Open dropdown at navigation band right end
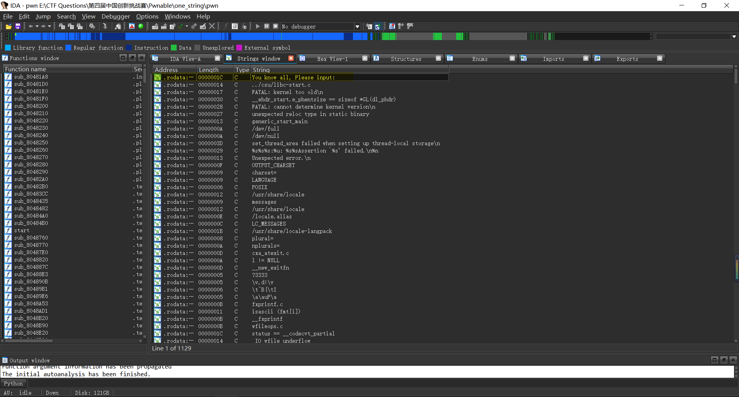The image size is (739, 397). pos(734,37)
